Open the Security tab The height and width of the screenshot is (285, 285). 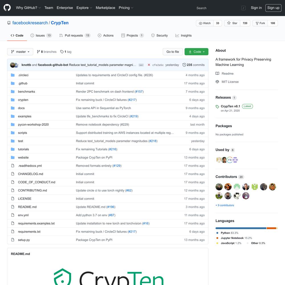coord(159,35)
